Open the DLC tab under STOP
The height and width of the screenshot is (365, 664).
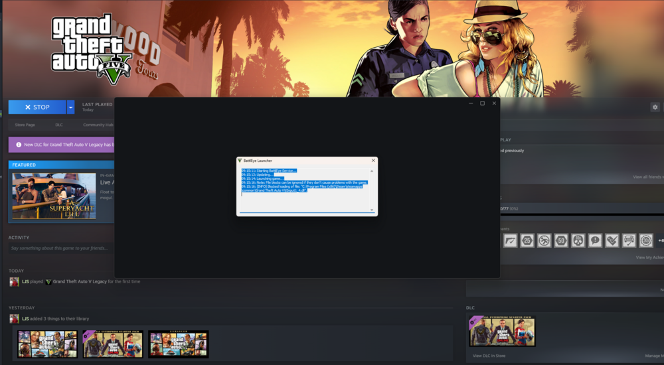click(59, 125)
